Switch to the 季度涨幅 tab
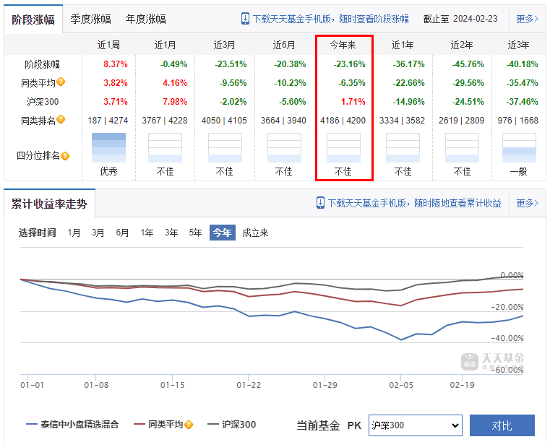Image resolution: width=550 pixels, height=442 pixels. (x=90, y=19)
